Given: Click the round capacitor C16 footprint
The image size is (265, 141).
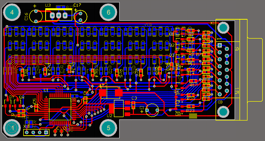Looking at the screenshot, I should [x=36, y=16].
